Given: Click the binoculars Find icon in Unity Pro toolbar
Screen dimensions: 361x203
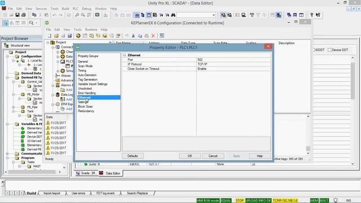Looking at the screenshot, I should (x=173, y=15).
